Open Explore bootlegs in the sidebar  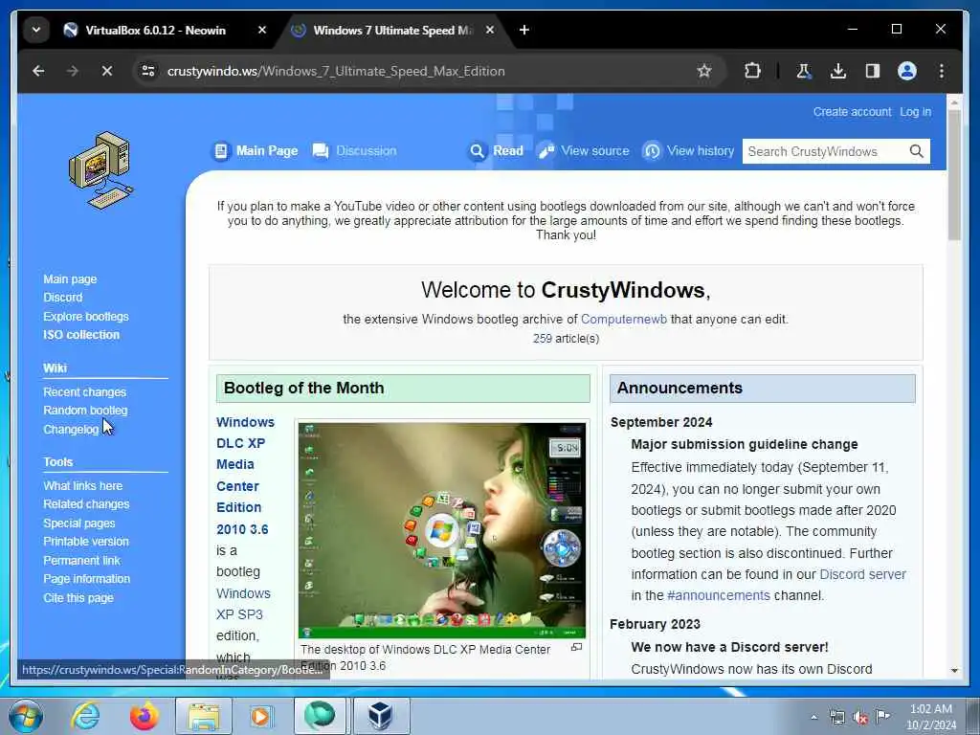(x=85, y=316)
